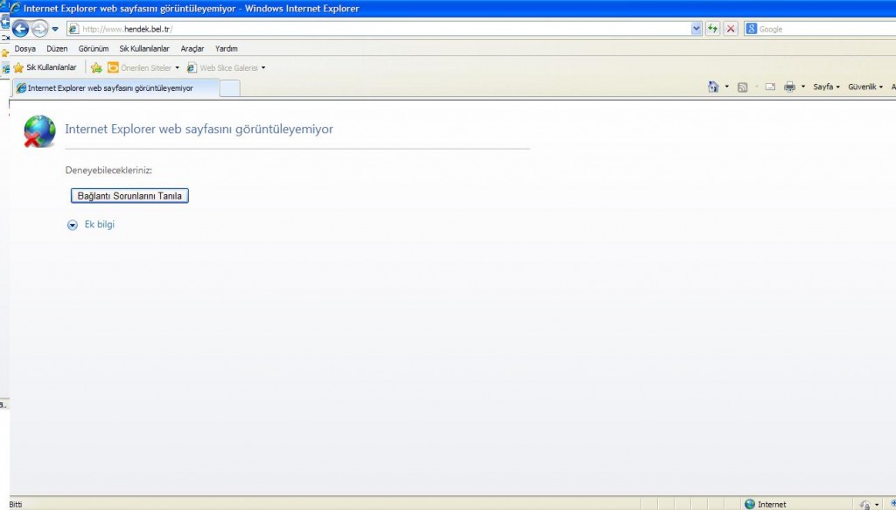Viewport: 896px width, 510px height.
Task: Click the Internet zone status bar indicator
Action: pyautogui.click(x=766, y=504)
